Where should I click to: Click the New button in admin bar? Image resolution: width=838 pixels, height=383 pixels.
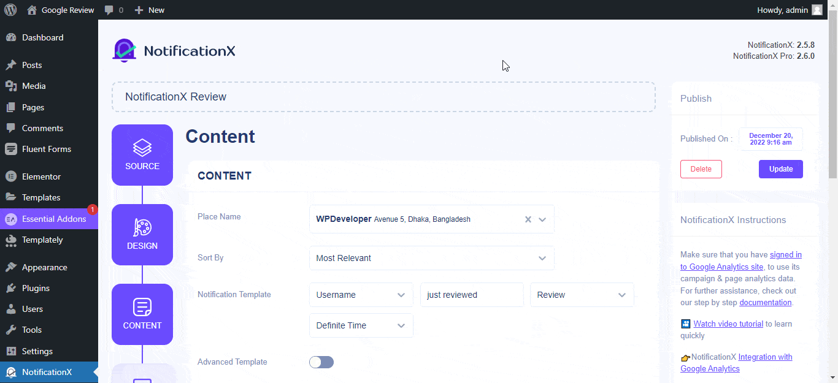pos(150,10)
